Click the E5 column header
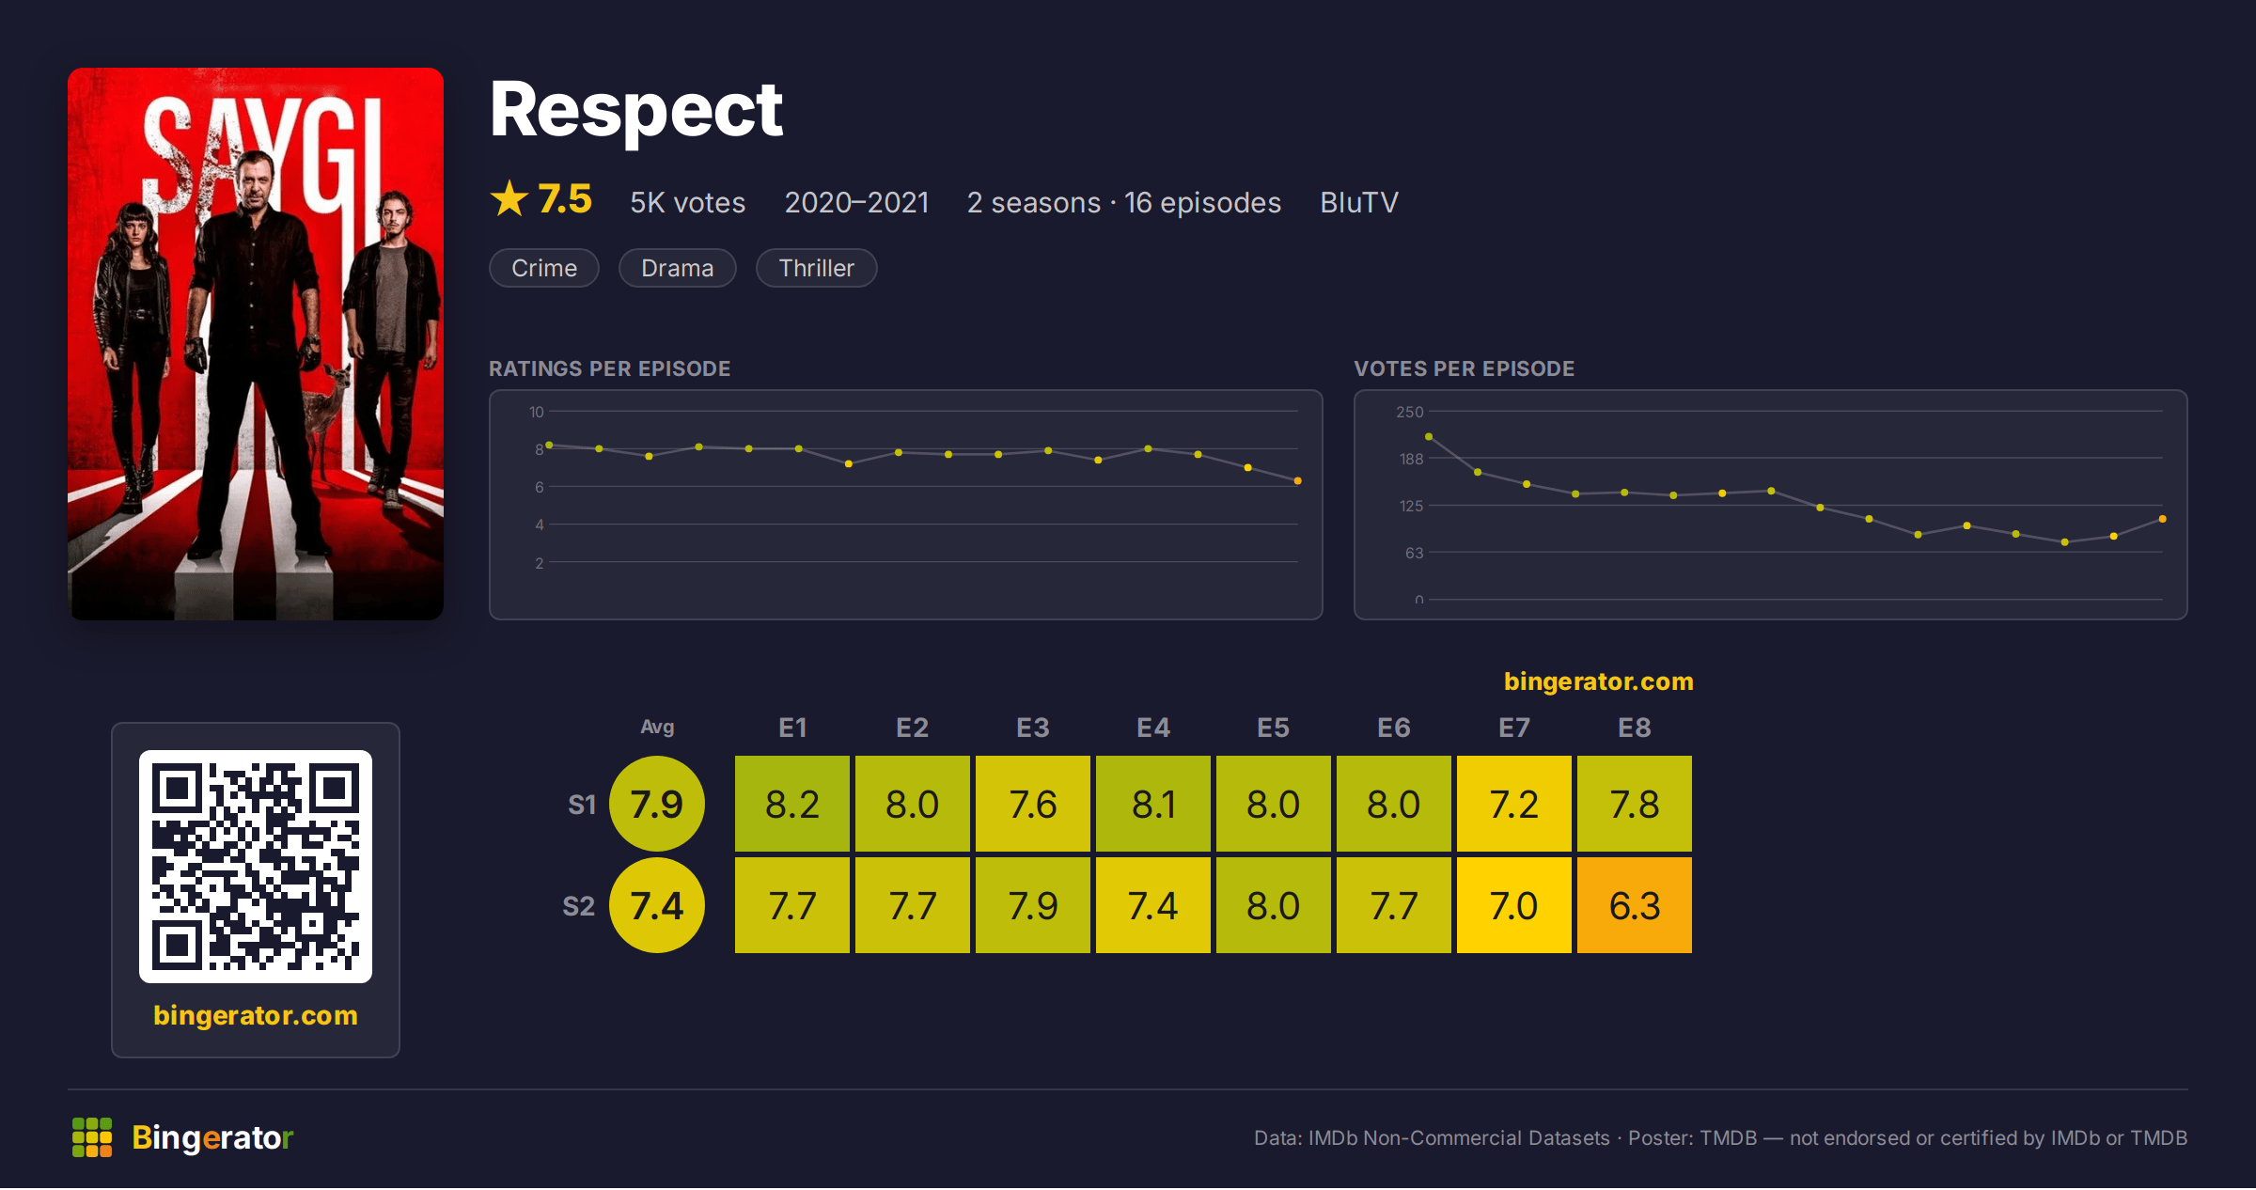2256x1190 pixels. 1274,728
